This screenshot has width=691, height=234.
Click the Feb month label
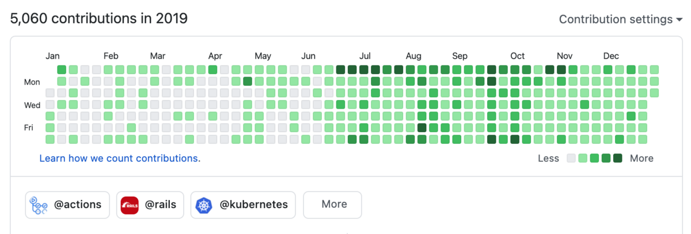111,56
